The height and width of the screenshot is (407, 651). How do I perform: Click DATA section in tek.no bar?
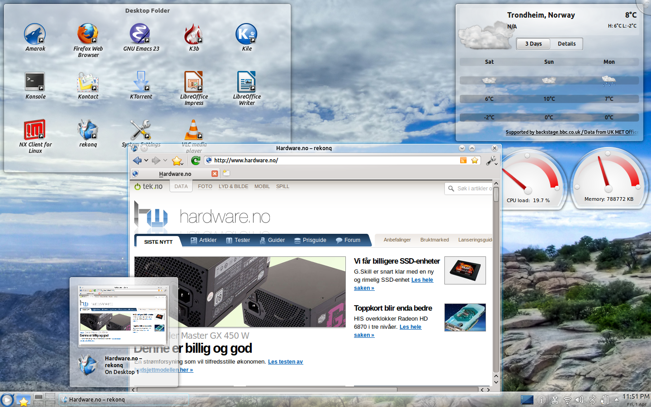181,186
